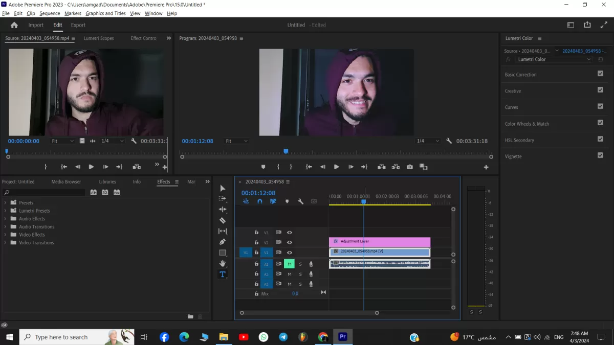Image resolution: width=614 pixels, height=345 pixels.
Task: Select the Pen tool
Action: point(223,242)
